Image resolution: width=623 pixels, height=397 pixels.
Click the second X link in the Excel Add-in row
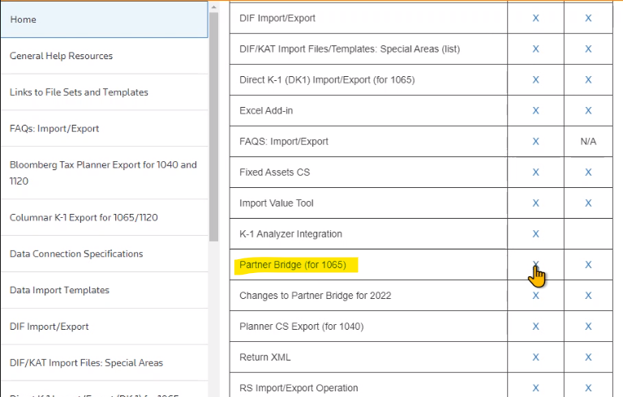588,111
